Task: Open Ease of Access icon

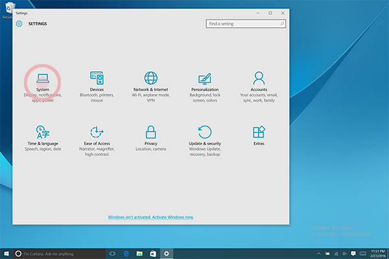Action: [97, 132]
